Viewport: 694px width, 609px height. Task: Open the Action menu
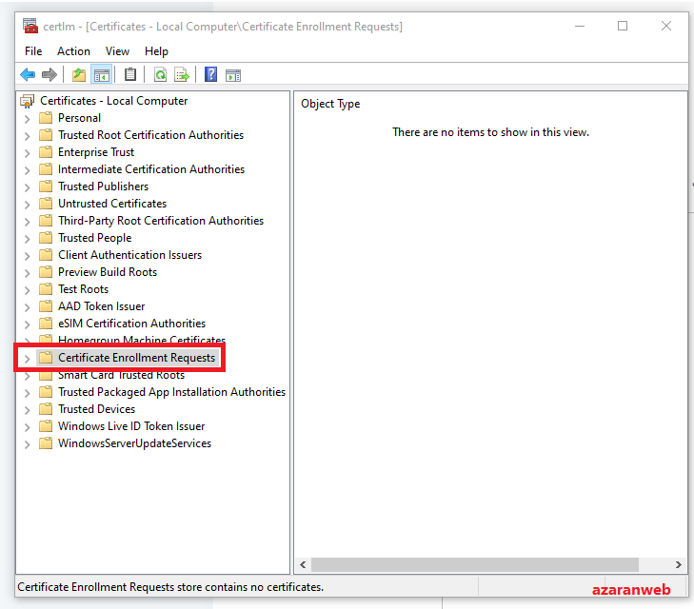[73, 51]
